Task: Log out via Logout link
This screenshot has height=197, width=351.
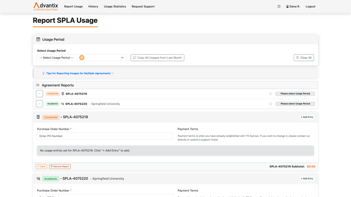Action: pyautogui.click(x=310, y=7)
